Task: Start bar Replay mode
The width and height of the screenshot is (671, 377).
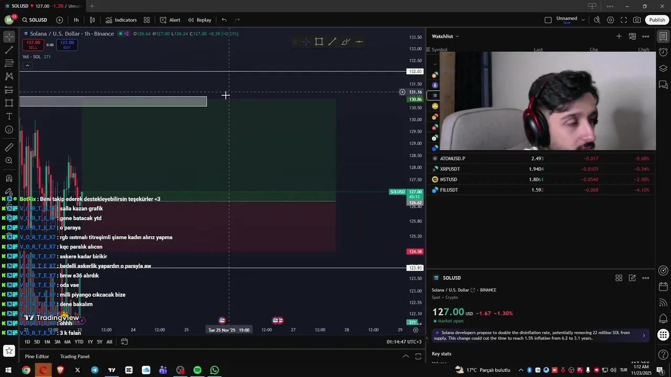Action: 199,20
